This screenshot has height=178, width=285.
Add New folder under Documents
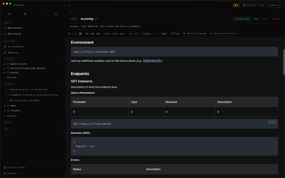(x=10, y=77)
